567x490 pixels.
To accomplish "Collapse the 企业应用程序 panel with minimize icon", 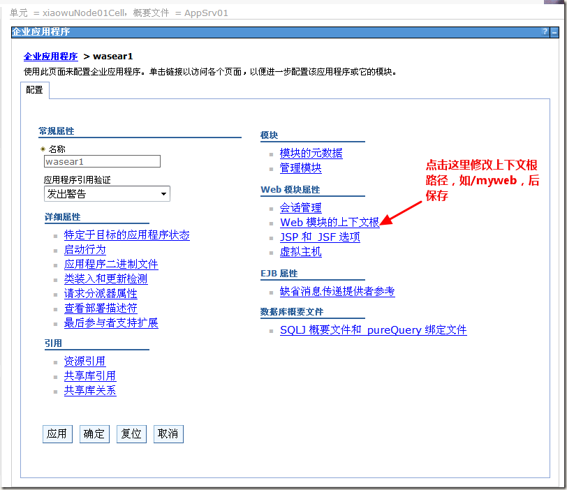I will tap(556, 31).
